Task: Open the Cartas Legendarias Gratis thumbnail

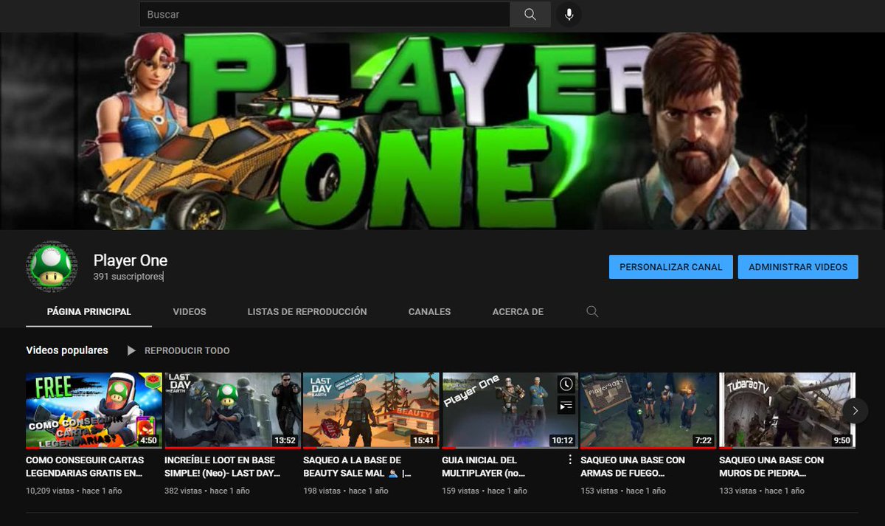Action: [x=94, y=411]
